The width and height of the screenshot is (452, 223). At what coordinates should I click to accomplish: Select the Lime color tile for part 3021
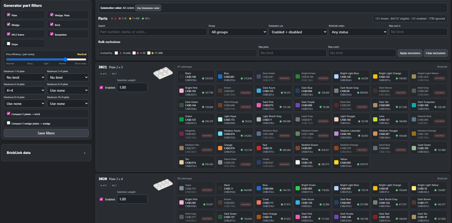[x=390, y=120]
